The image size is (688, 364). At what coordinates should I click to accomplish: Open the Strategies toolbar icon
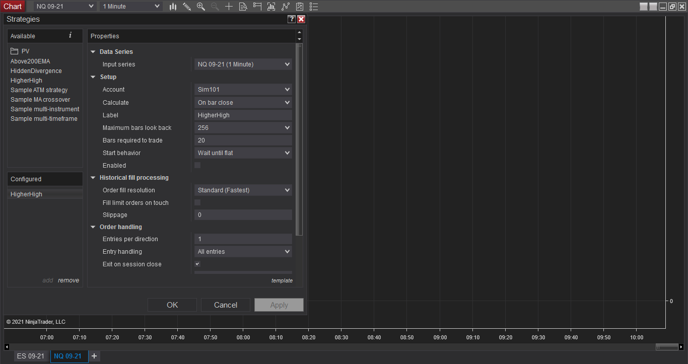coord(300,7)
